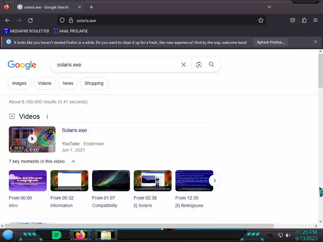Screen dimensions: 323x242
Task: Open the tracking protection shield icon
Action: pos(62,20)
